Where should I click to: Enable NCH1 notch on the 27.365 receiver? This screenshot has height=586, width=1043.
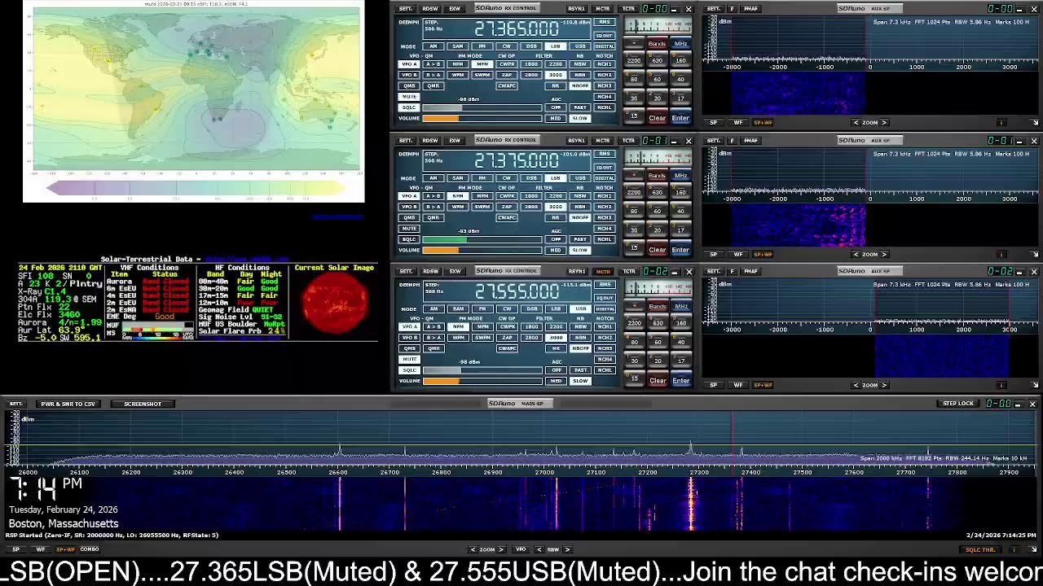coord(605,64)
